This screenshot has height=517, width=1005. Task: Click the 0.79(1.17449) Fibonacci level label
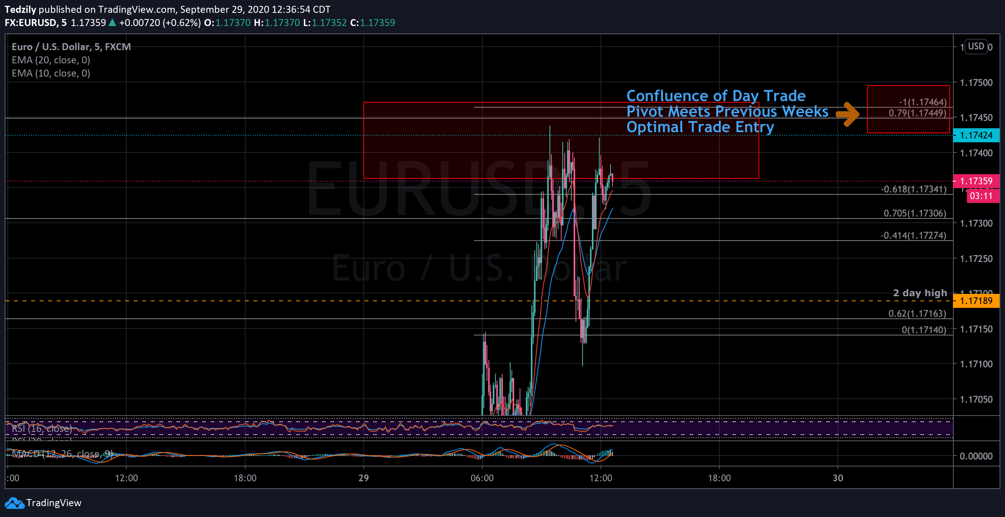[x=917, y=113]
